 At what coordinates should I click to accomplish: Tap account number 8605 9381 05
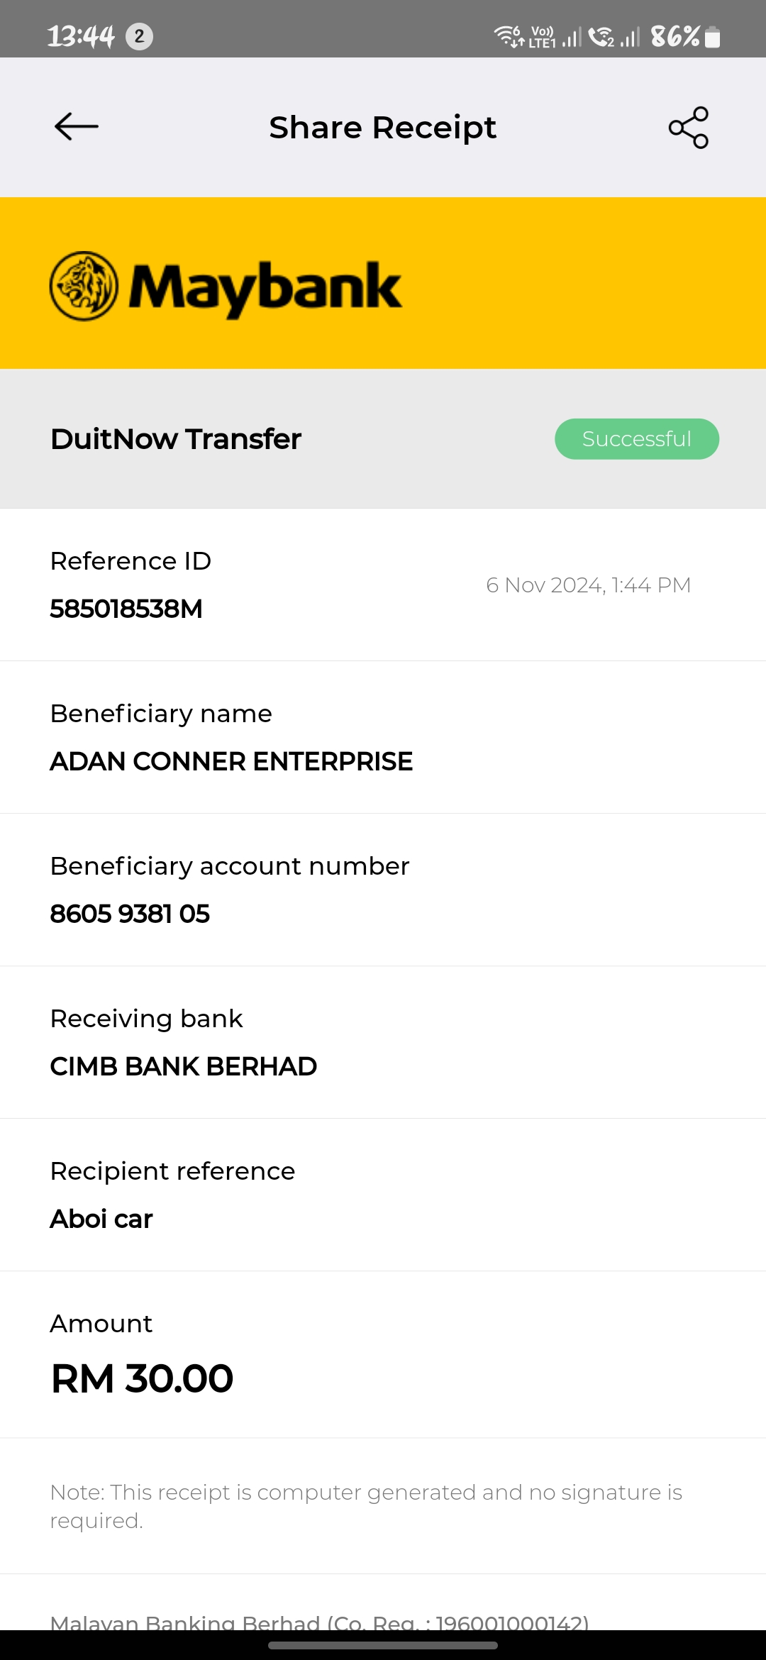[130, 914]
